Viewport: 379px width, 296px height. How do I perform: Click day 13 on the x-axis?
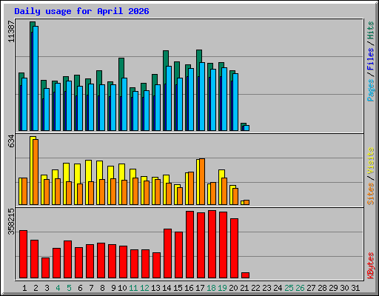pyautogui.click(x=155, y=288)
